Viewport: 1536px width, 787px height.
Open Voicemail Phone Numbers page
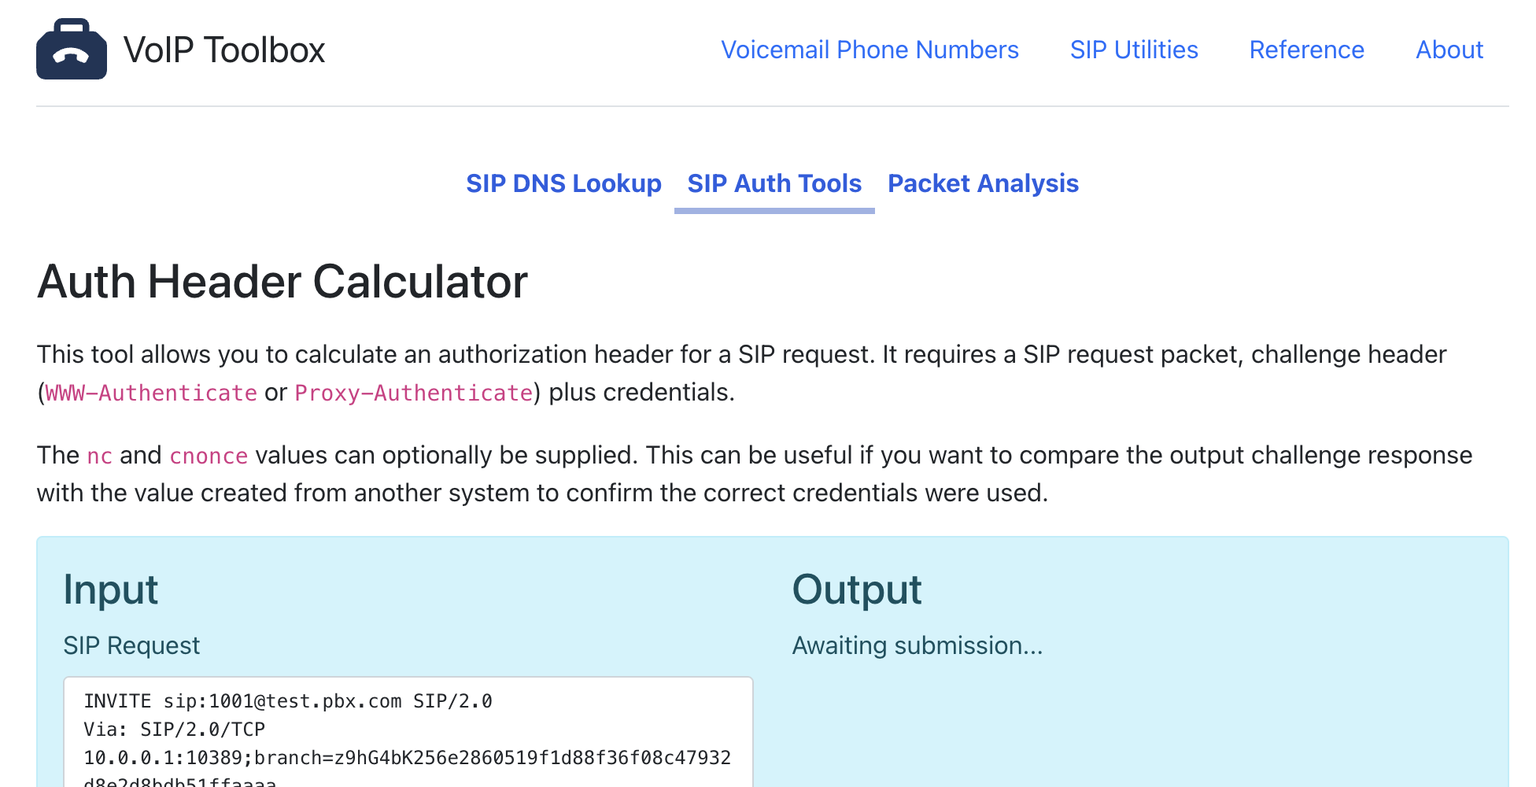pyautogui.click(x=870, y=50)
